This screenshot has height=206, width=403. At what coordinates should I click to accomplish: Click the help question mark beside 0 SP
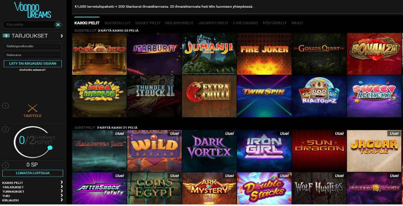coord(5,165)
